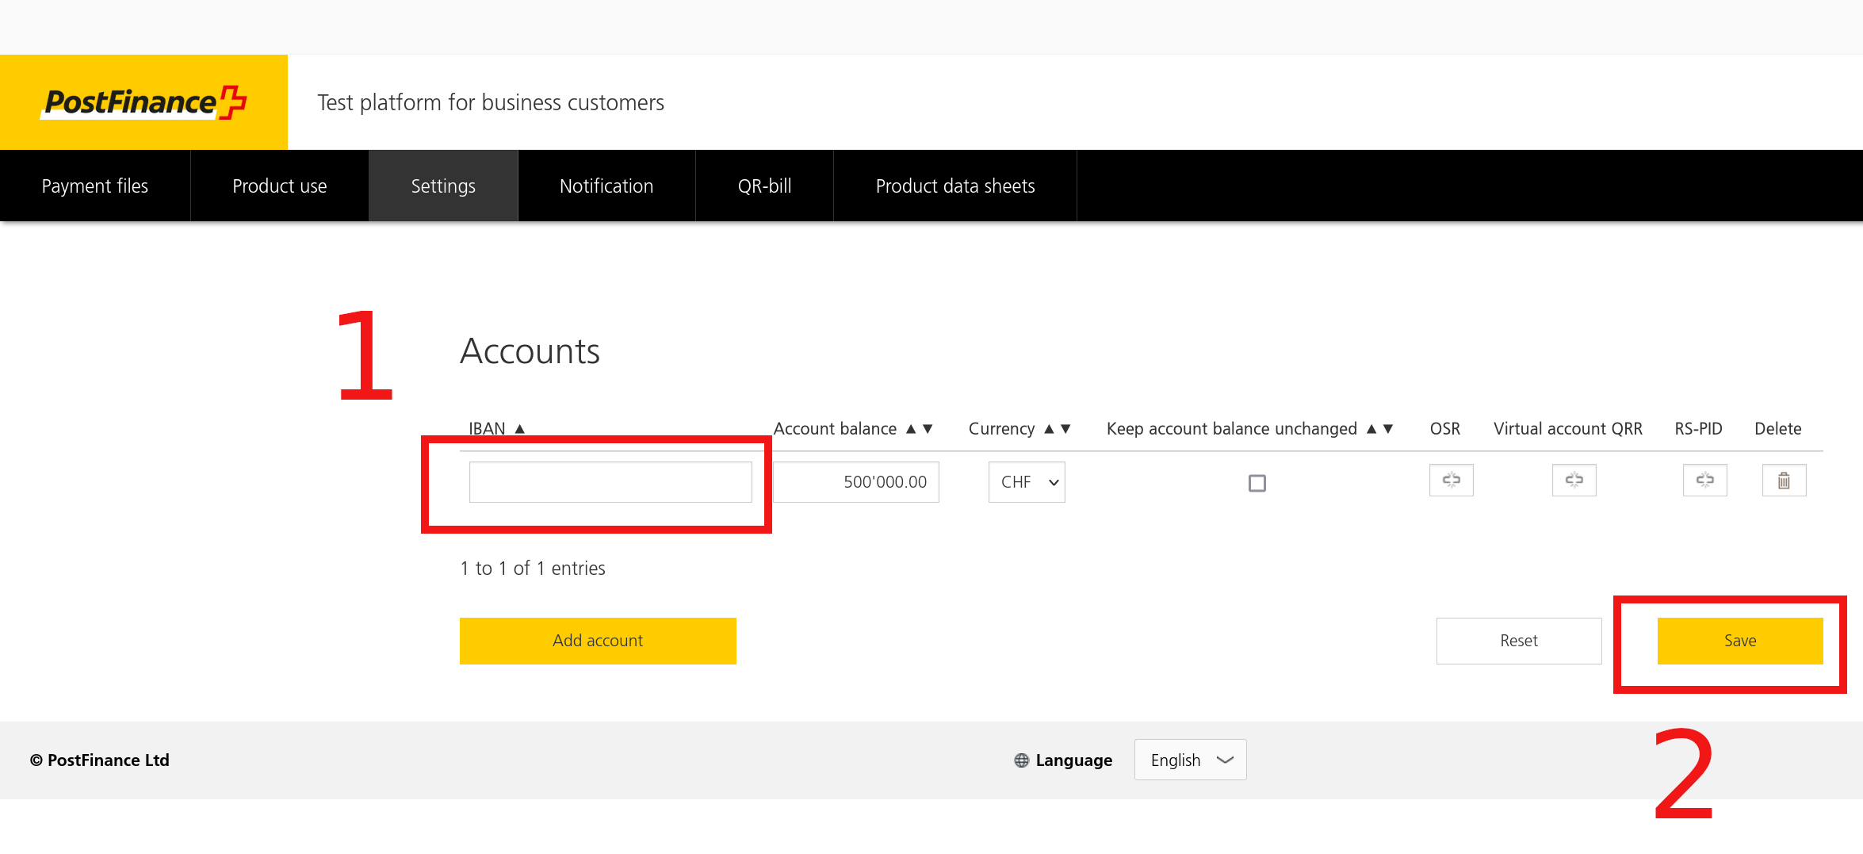Click the OSR link icon button
1863x854 pixels.
tap(1451, 481)
